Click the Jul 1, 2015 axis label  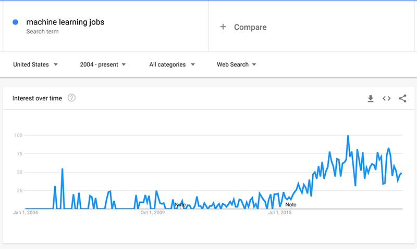pyautogui.click(x=280, y=213)
